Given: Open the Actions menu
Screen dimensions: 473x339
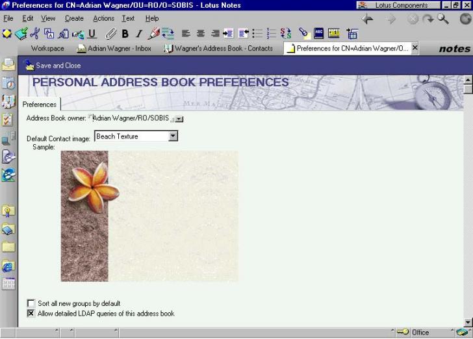Looking at the screenshot, I should pos(103,18).
